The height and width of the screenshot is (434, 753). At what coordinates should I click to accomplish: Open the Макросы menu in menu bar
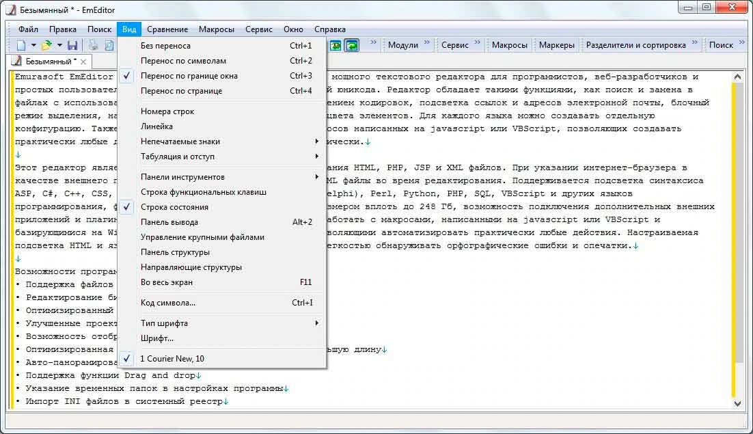[x=217, y=29]
